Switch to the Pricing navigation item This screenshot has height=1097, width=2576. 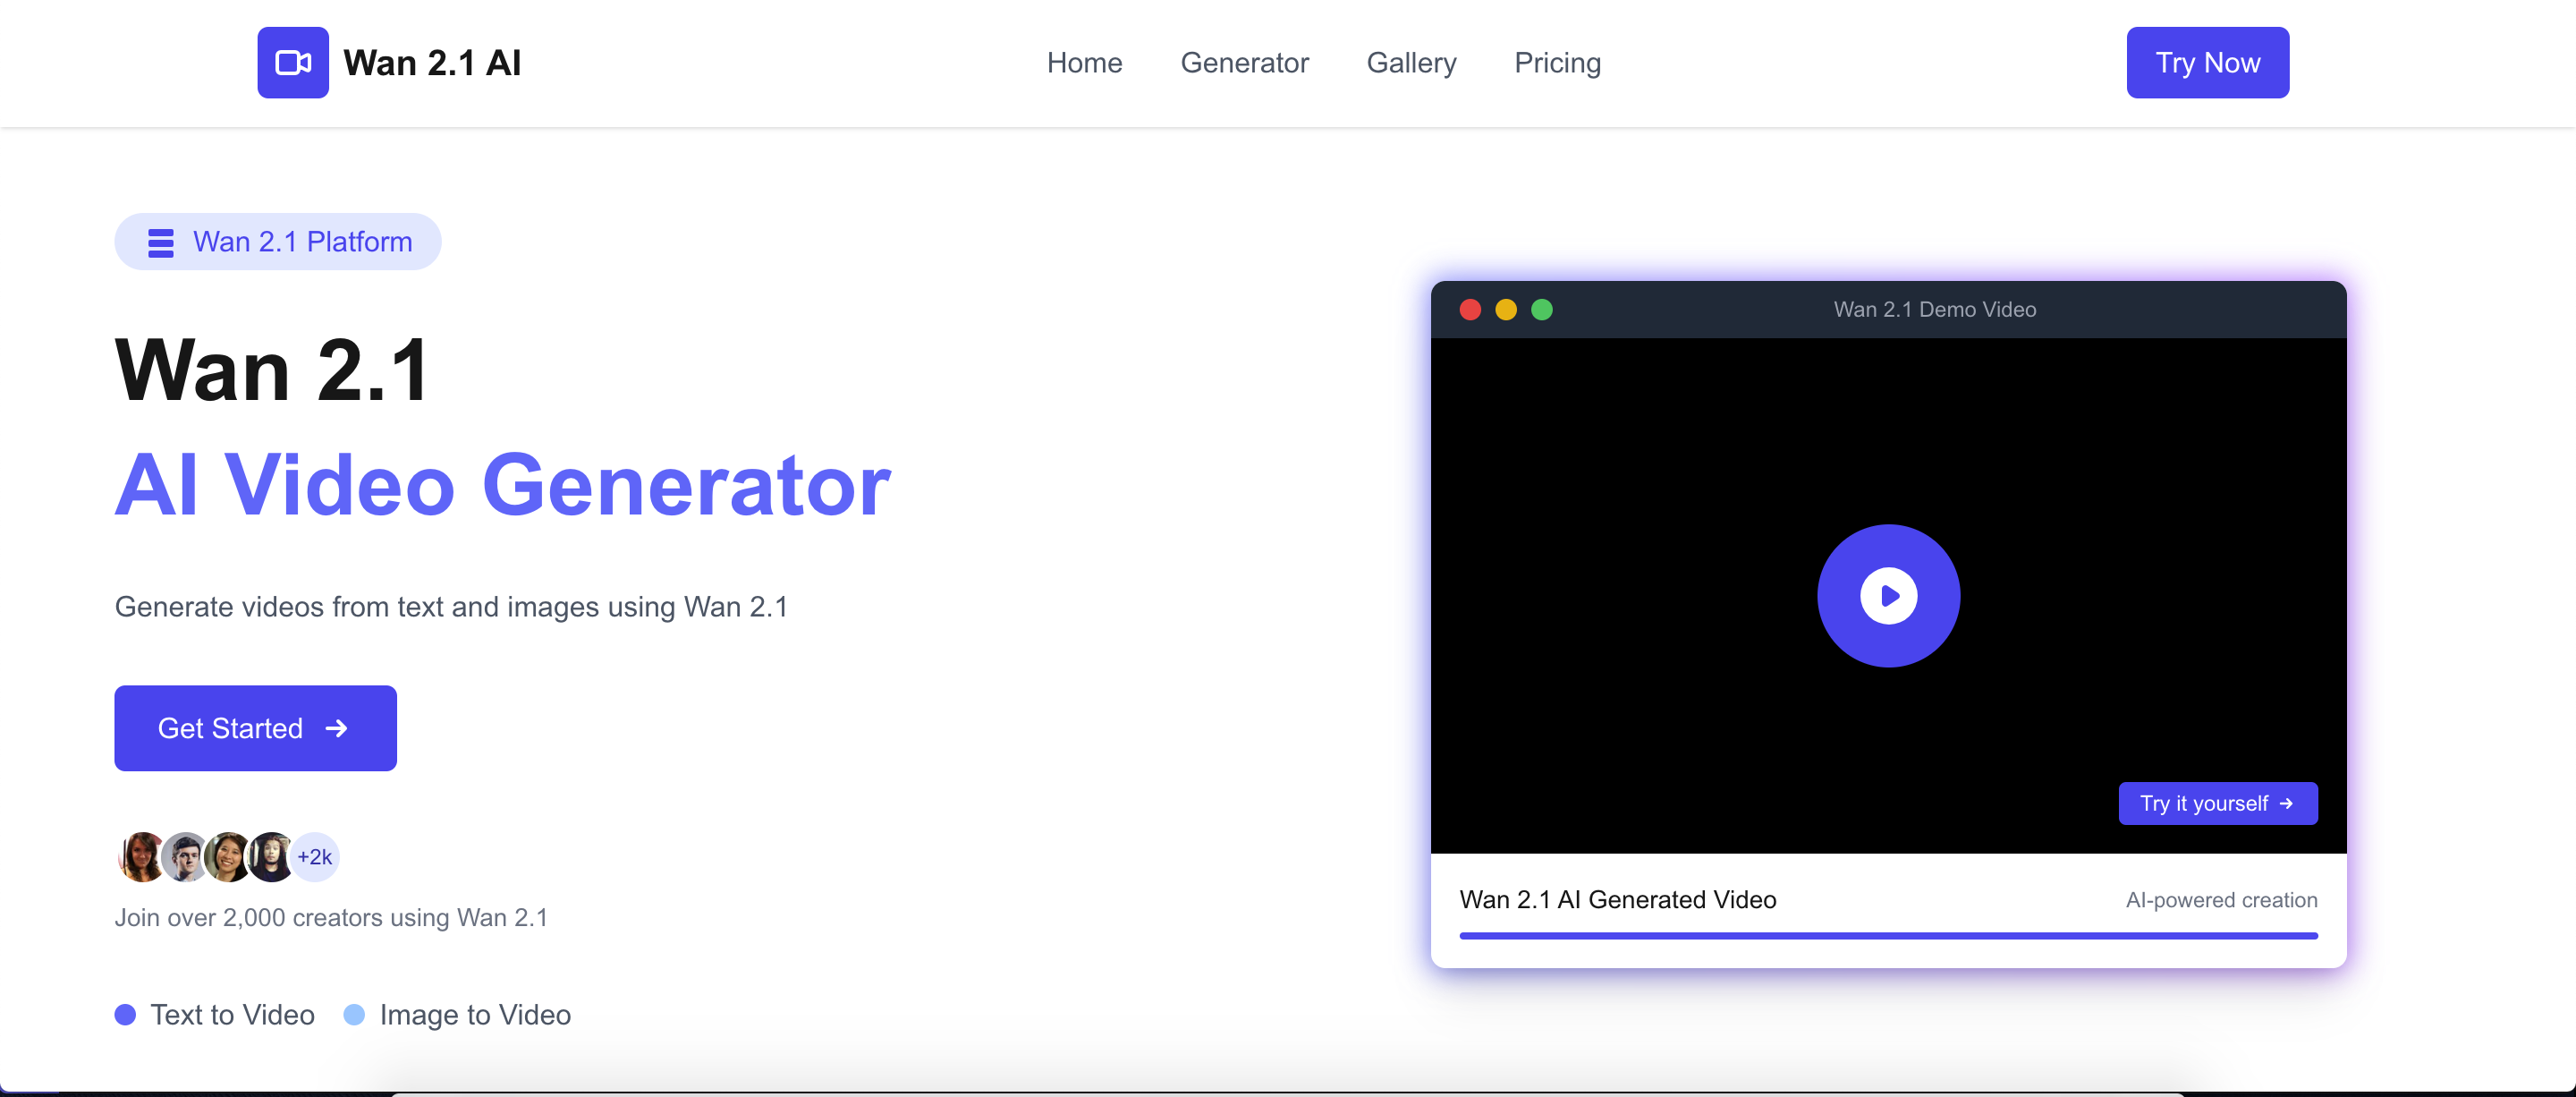point(1557,62)
